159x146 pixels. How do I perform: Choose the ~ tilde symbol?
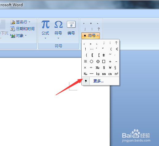110,54
